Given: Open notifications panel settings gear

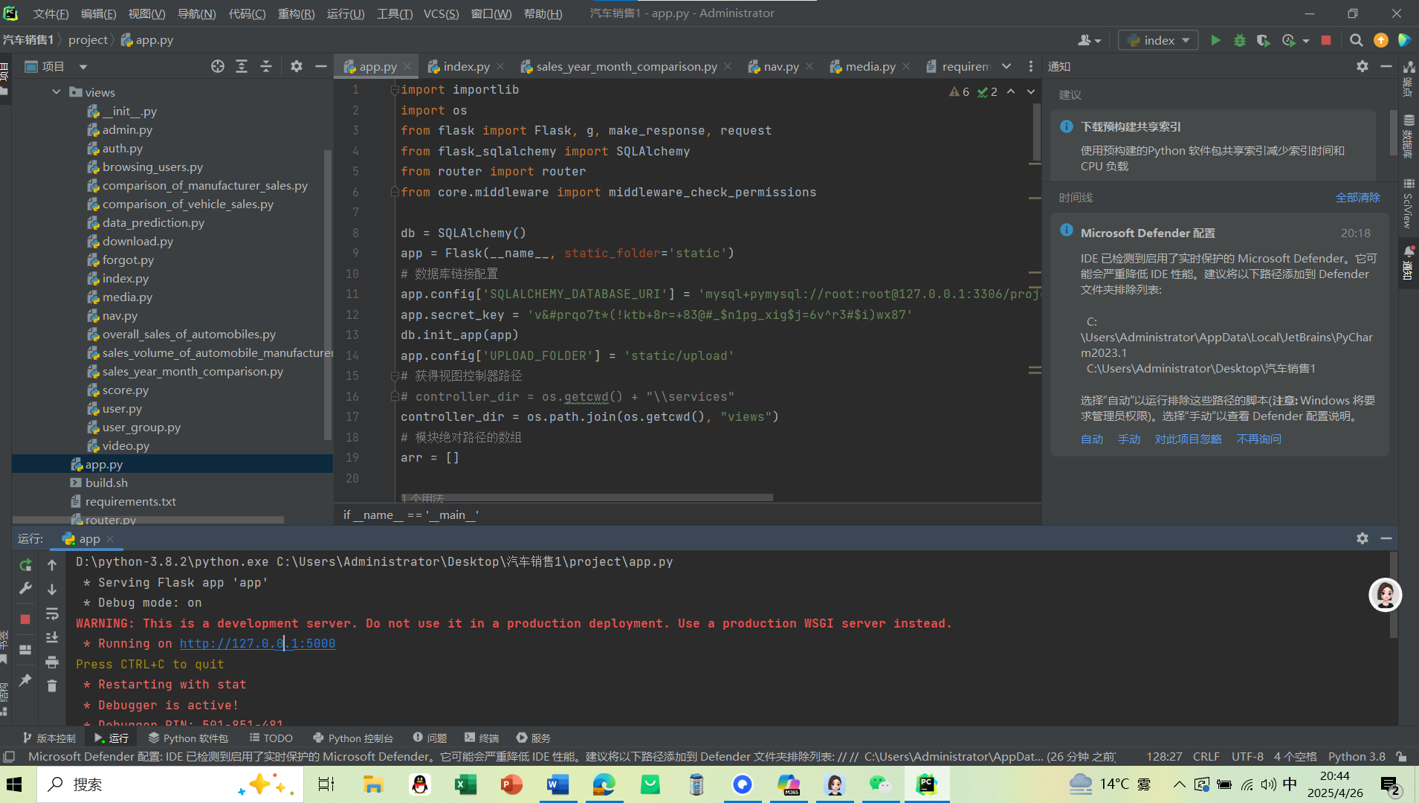Looking at the screenshot, I should (1362, 66).
